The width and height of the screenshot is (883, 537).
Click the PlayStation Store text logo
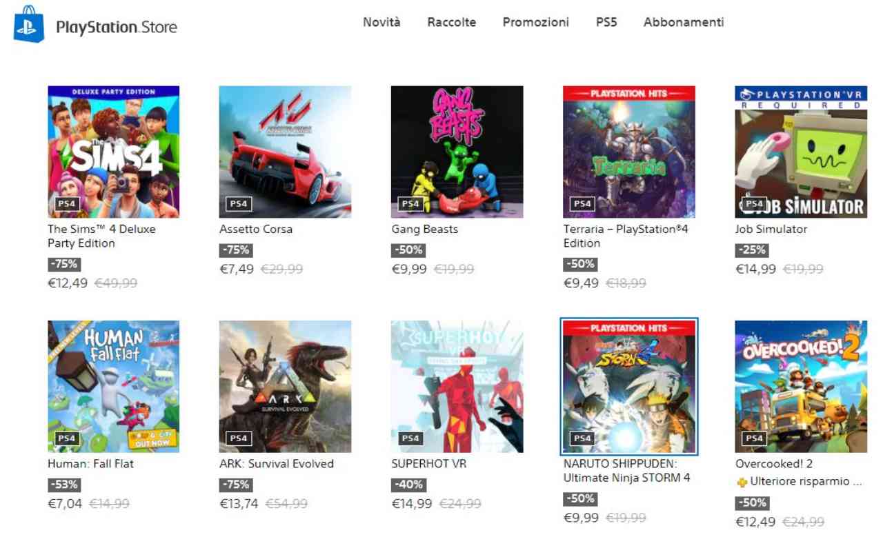click(x=117, y=28)
